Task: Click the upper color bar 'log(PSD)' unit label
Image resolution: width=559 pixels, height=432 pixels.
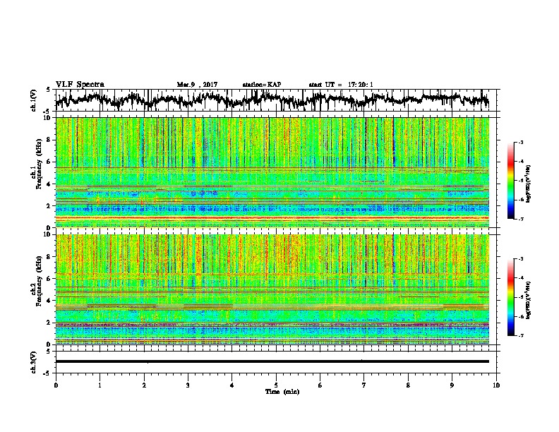Action: 529,184
